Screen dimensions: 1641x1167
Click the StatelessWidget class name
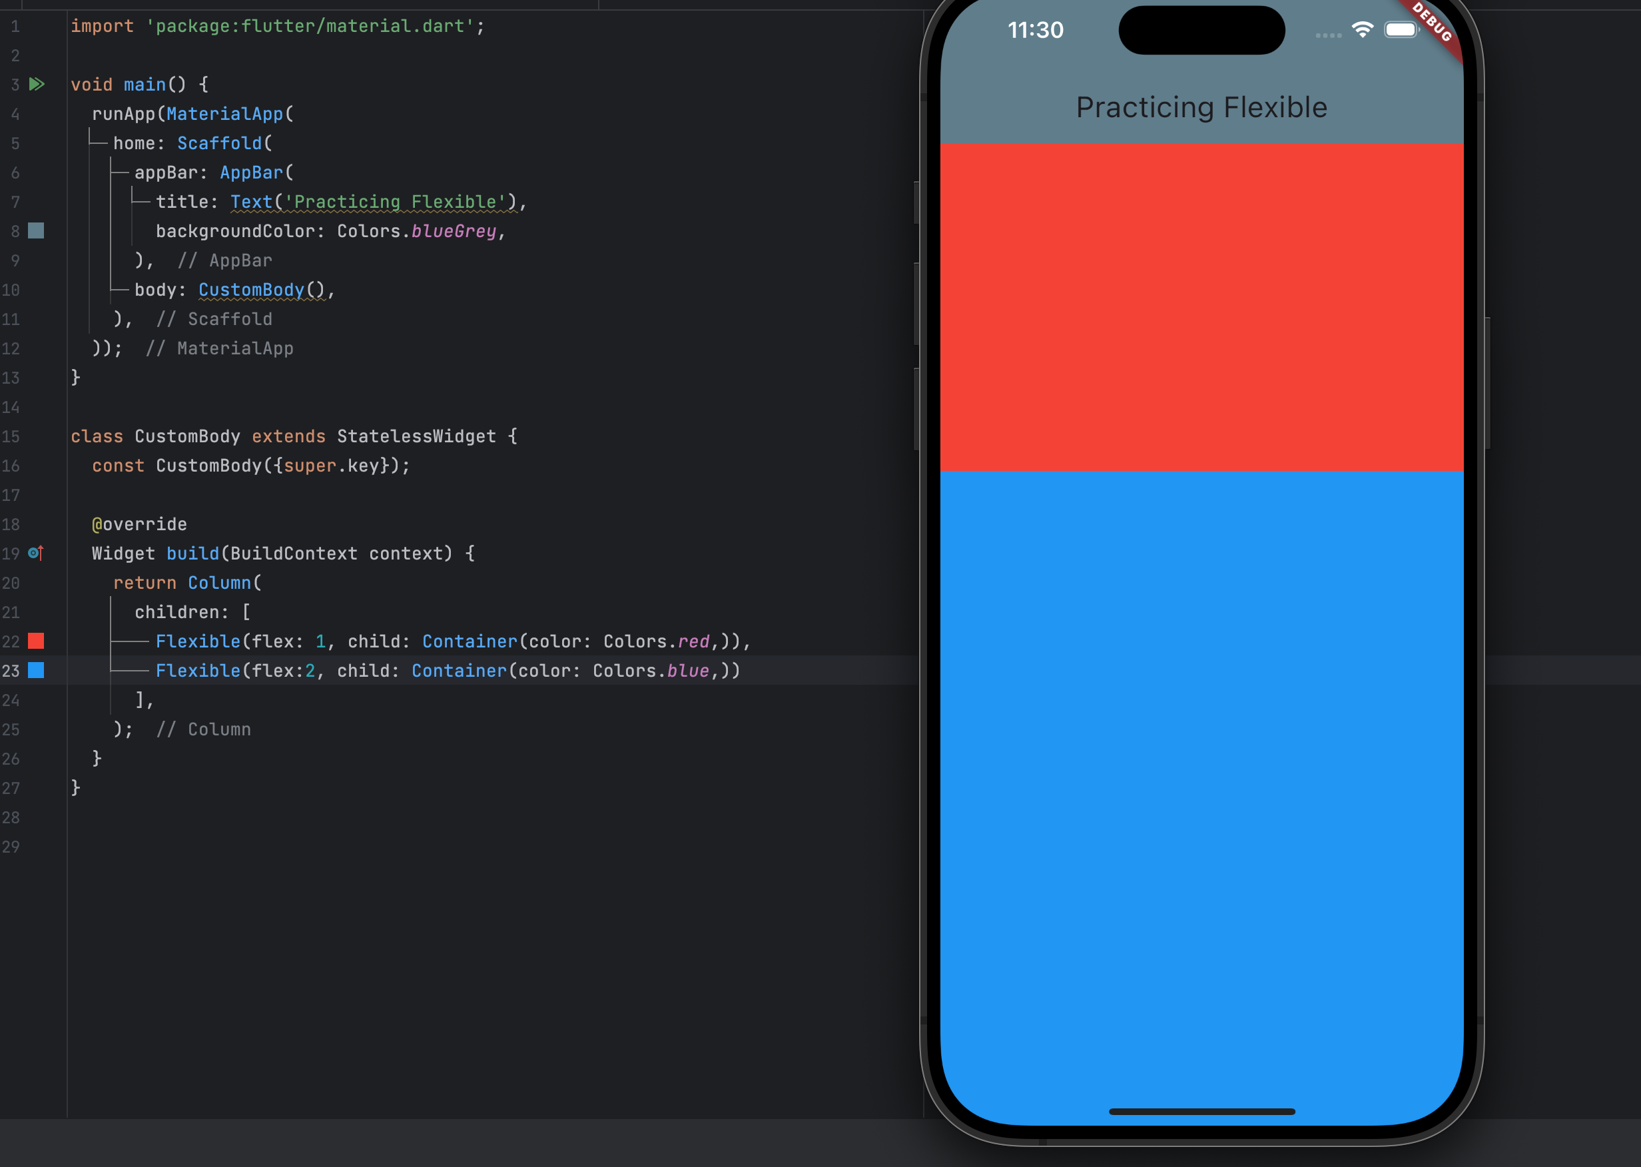[x=416, y=436]
